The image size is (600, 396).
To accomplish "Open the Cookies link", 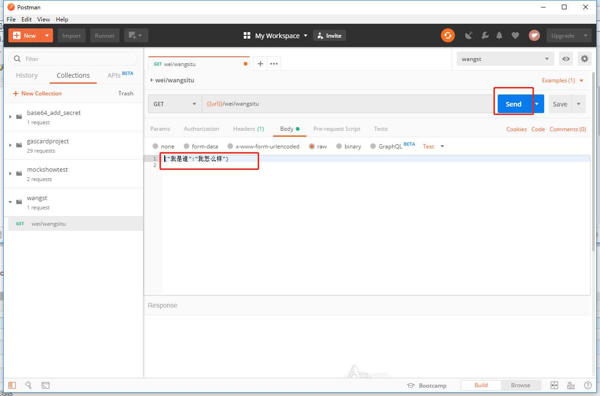I will [516, 129].
